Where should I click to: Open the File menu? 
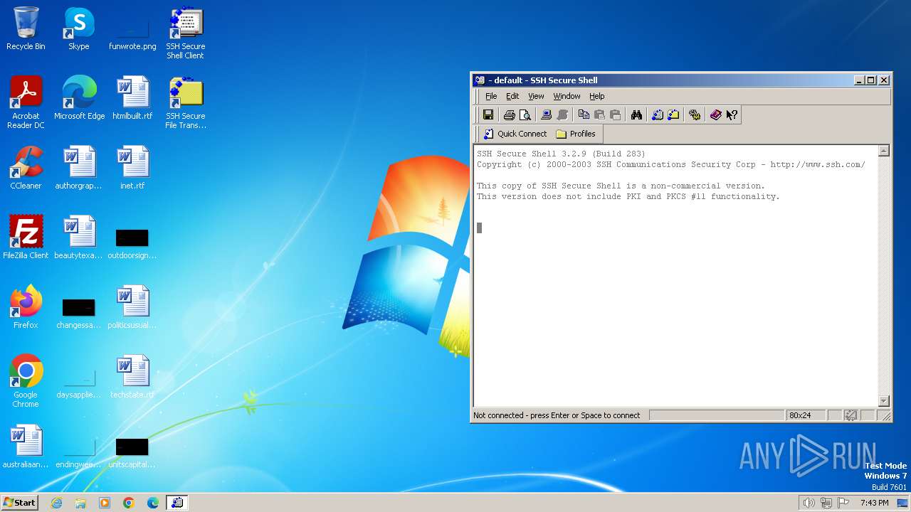pos(491,96)
